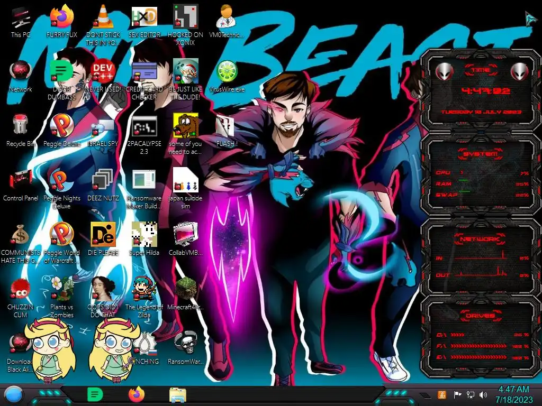542x406 pixels.
Task: Launch Peggle Deluxe
Action: coord(62,131)
